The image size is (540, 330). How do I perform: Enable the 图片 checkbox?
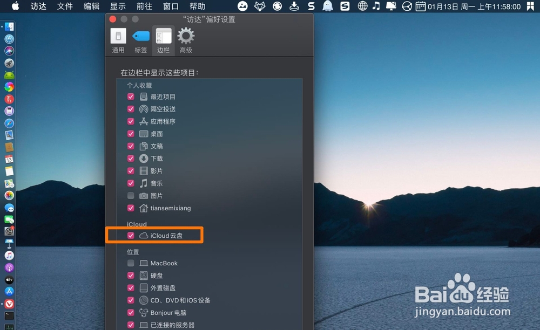(x=131, y=196)
